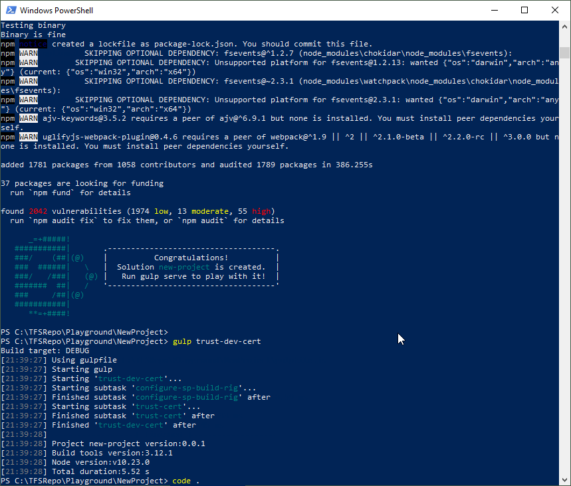The width and height of the screenshot is (571, 486).
Task: Click 'Run gulp serve to play with it!'
Action: coord(193,276)
